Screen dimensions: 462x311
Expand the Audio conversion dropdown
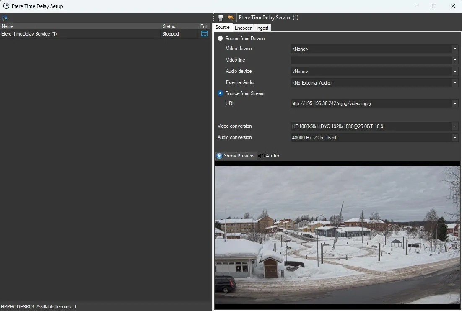tap(455, 138)
